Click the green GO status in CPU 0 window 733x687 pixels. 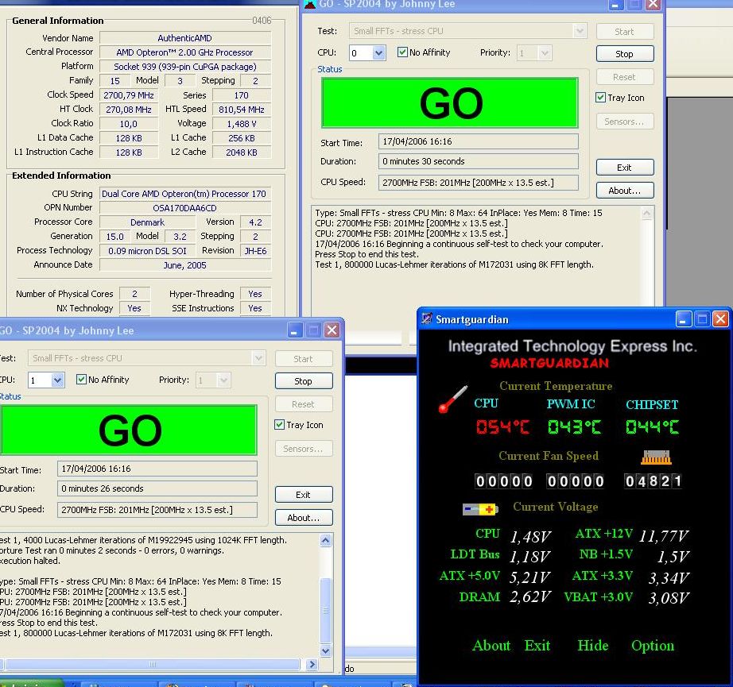(449, 103)
